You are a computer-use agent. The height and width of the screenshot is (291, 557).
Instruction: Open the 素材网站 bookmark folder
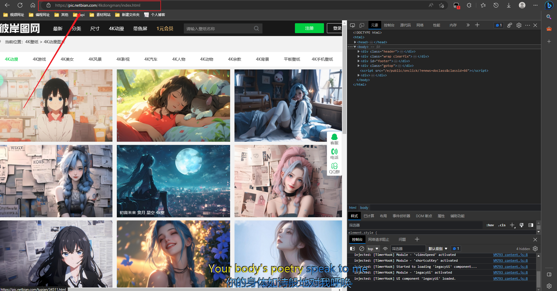point(100,15)
